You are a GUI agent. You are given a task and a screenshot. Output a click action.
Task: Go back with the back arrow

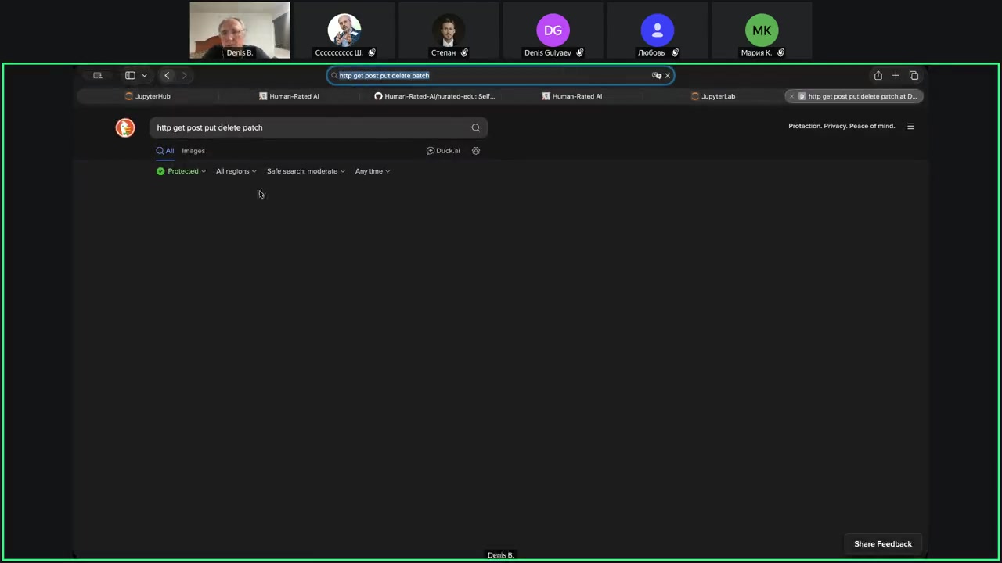click(x=167, y=76)
